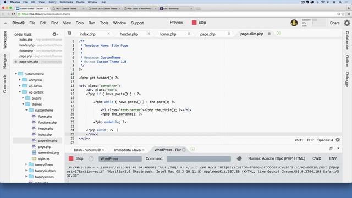352x198 pixels.
Task: Switch to the WordPress - Run console tab
Action: point(167,150)
